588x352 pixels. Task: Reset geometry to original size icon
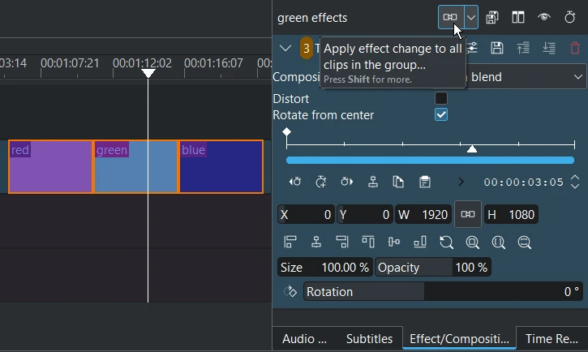pyautogui.click(x=446, y=243)
